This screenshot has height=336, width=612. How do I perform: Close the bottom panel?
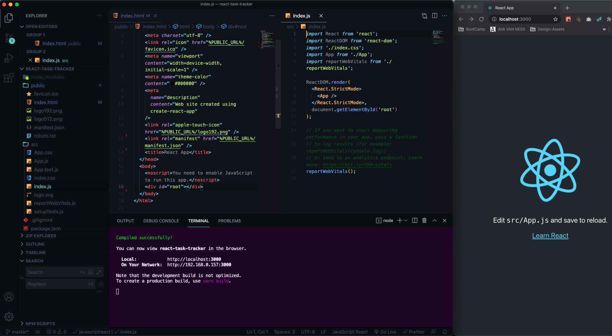444,220
